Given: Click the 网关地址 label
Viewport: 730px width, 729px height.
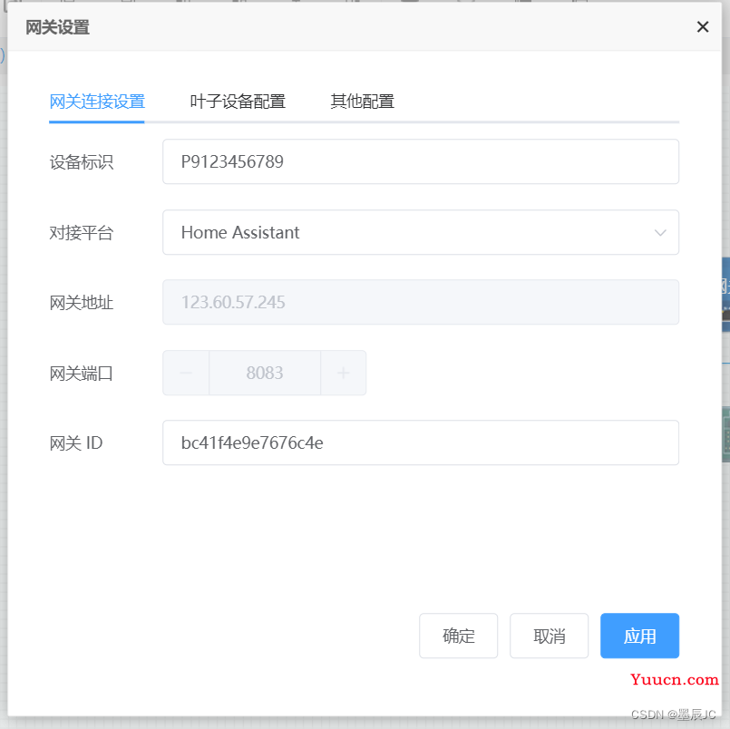Looking at the screenshot, I should click(82, 303).
